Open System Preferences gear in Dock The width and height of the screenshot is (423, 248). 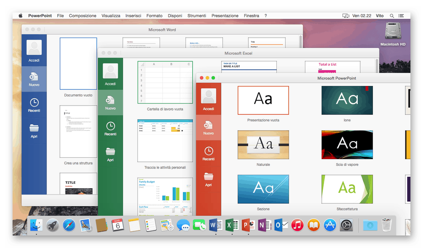pos(346,225)
